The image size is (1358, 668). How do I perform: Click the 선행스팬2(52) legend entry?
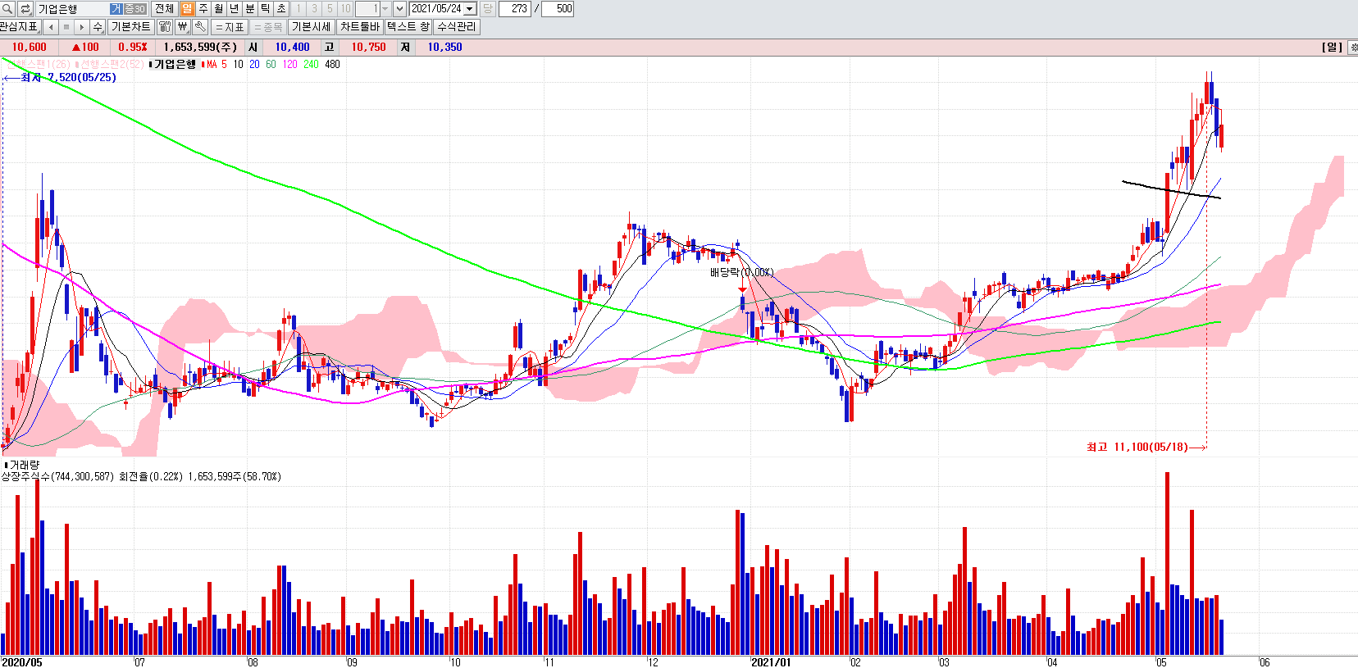110,64
